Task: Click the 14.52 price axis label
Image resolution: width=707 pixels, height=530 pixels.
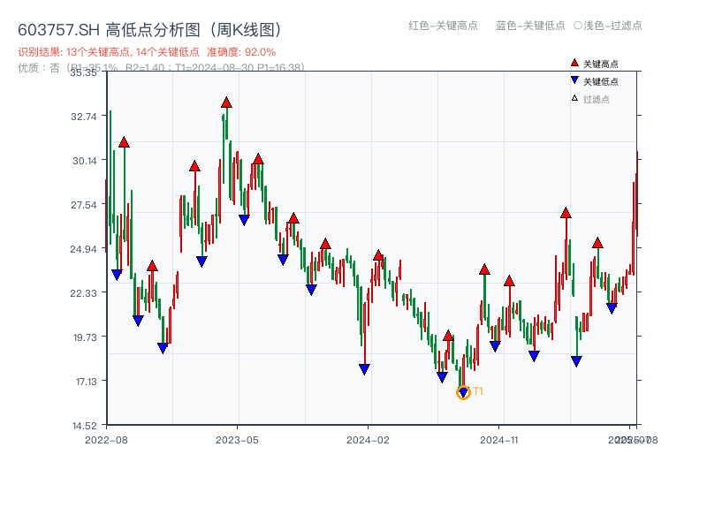Action: coord(85,426)
